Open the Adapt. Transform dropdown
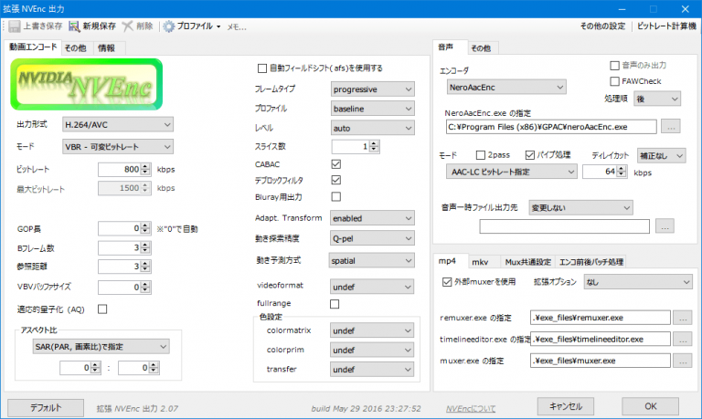The height and width of the screenshot is (419, 702). coord(372,218)
